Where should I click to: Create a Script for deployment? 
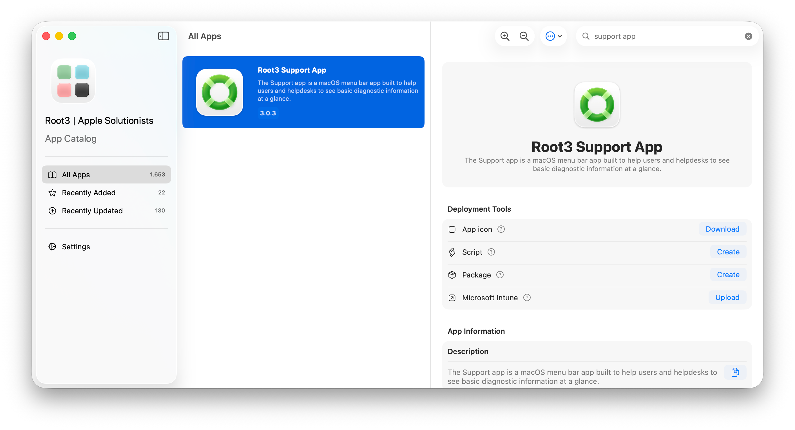728,252
